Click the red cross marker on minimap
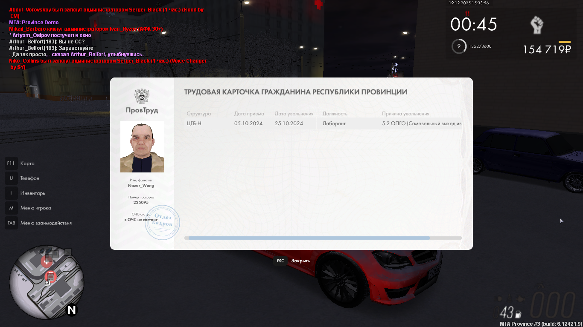The height and width of the screenshot is (327, 583). point(46,261)
